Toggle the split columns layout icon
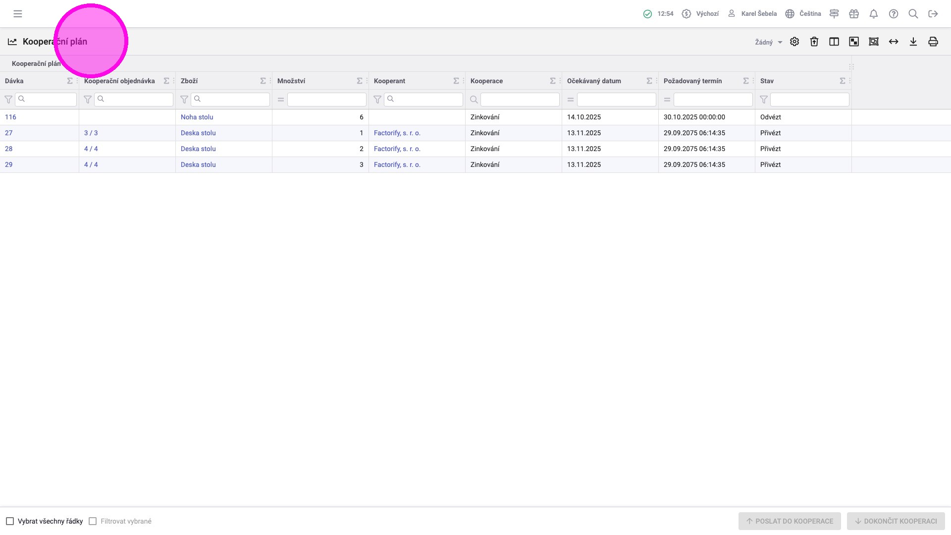 [834, 42]
